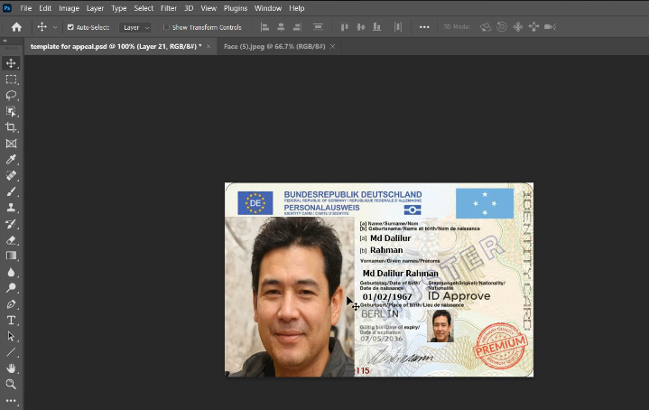Select the Eyedropper tool
The height and width of the screenshot is (410, 649).
coord(12,160)
